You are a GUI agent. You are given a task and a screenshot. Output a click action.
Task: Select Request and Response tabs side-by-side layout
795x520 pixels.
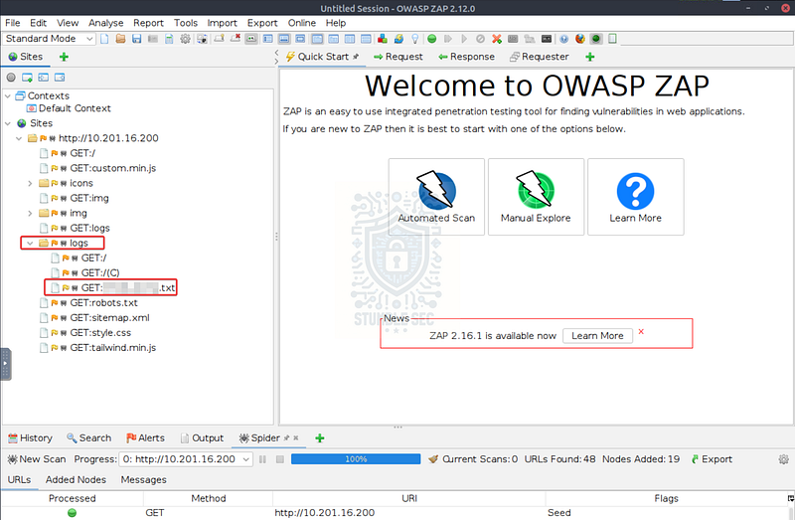(317, 39)
